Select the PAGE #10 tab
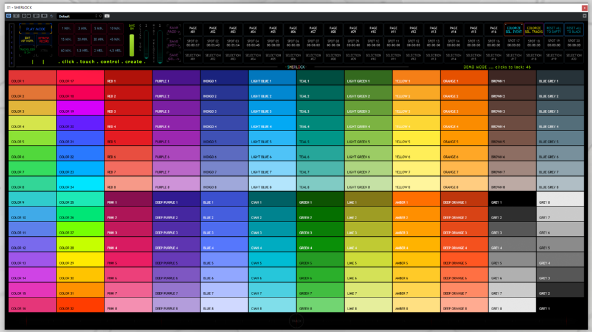Image resolution: width=592 pixels, height=332 pixels. (373, 29)
